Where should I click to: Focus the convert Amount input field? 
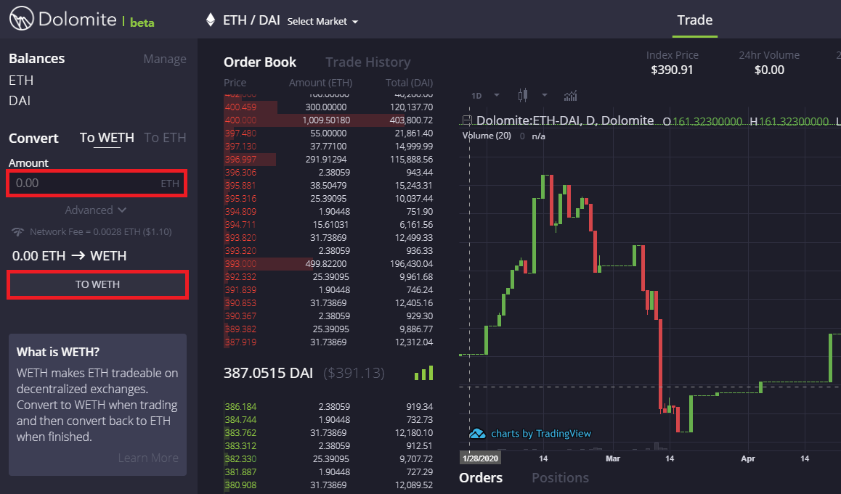[x=97, y=184]
